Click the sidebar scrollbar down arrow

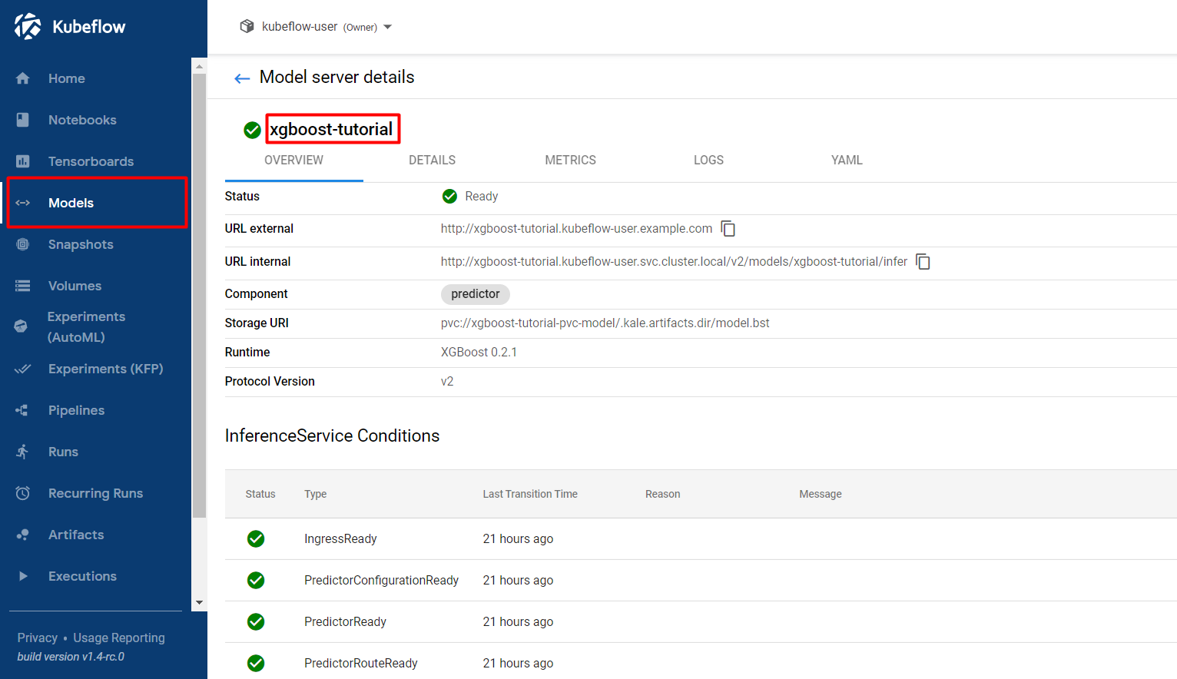click(199, 603)
